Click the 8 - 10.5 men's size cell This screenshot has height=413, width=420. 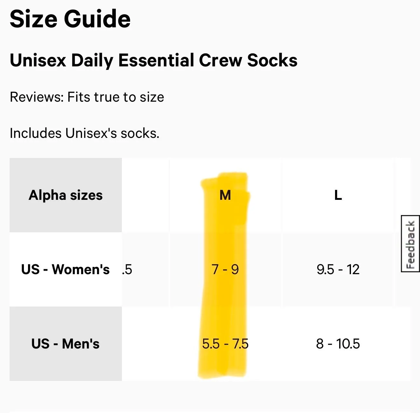338,344
